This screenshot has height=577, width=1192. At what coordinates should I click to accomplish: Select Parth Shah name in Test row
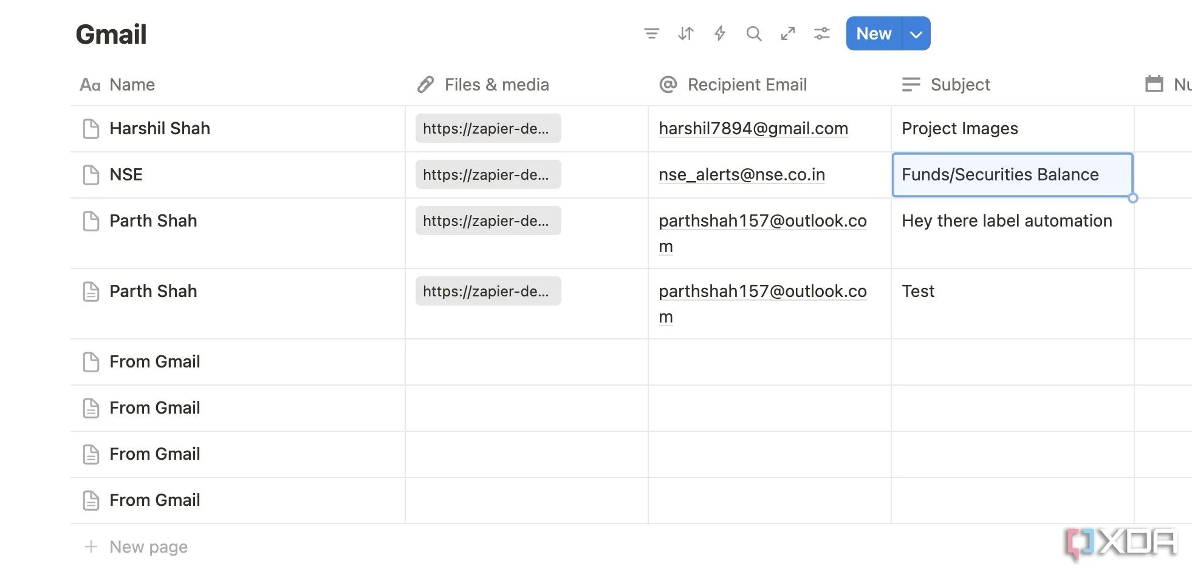click(238, 304)
